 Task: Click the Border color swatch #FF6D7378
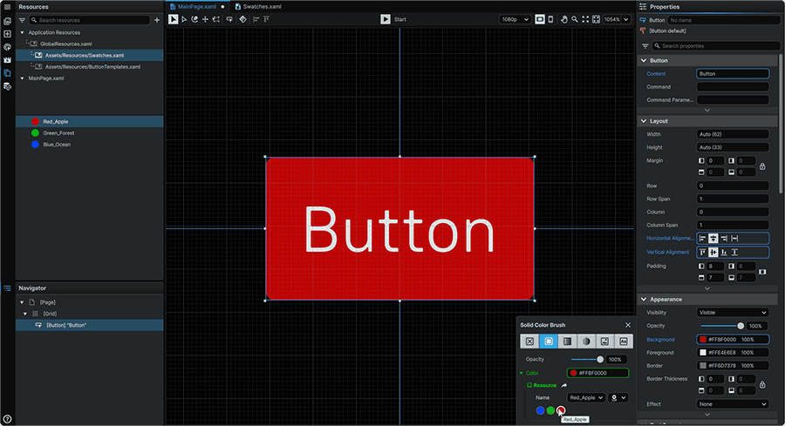(703, 366)
